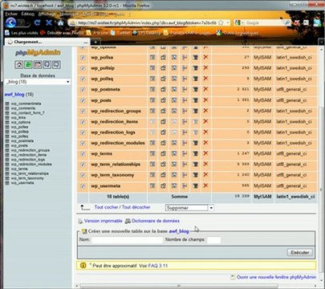Screen dimensions: 325x289
Task: Toggle checkbox for wp_redirection_logs
Action: click(x=83, y=132)
